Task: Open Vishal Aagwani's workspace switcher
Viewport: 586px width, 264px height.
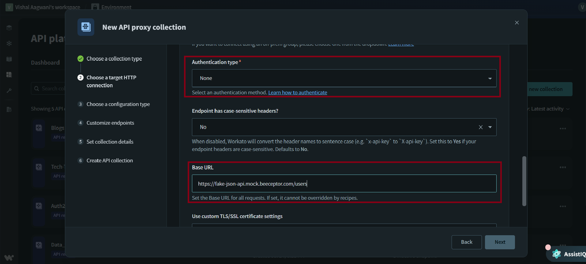Action: click(43, 7)
